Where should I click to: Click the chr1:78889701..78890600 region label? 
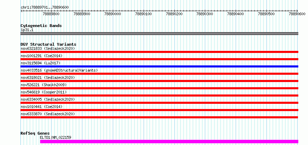click(x=45, y=7)
